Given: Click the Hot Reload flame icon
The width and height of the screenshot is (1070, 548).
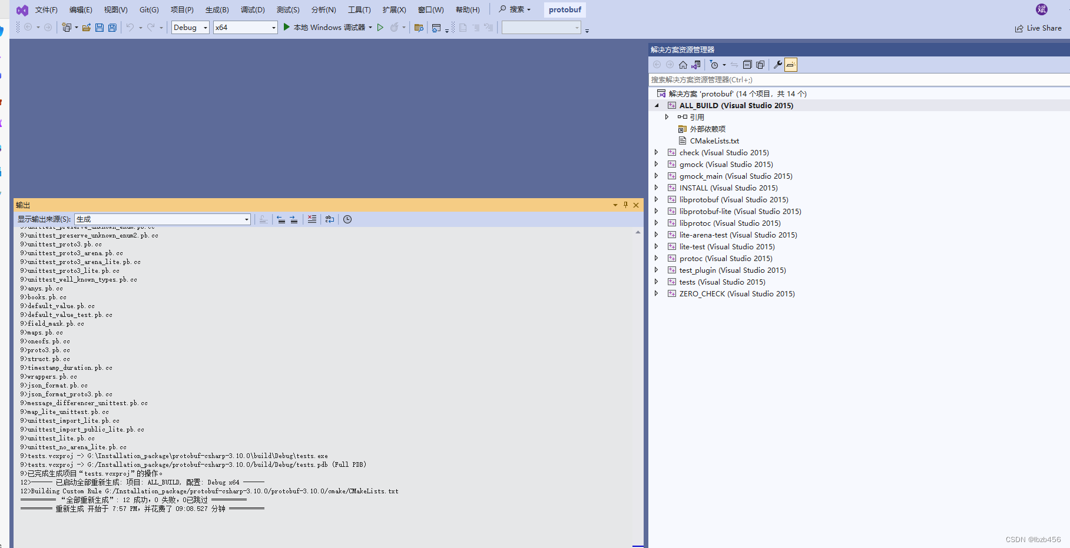Looking at the screenshot, I should click(395, 27).
